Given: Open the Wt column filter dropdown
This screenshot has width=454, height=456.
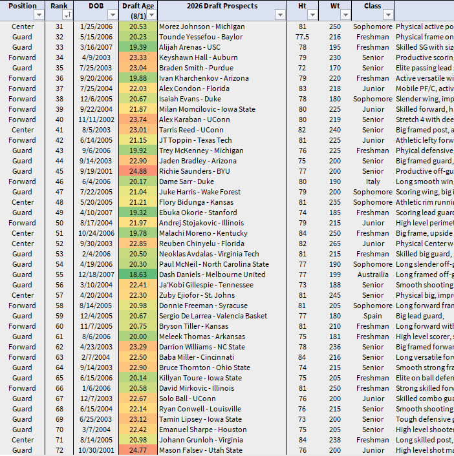Looking at the screenshot, I should pos(345,15).
